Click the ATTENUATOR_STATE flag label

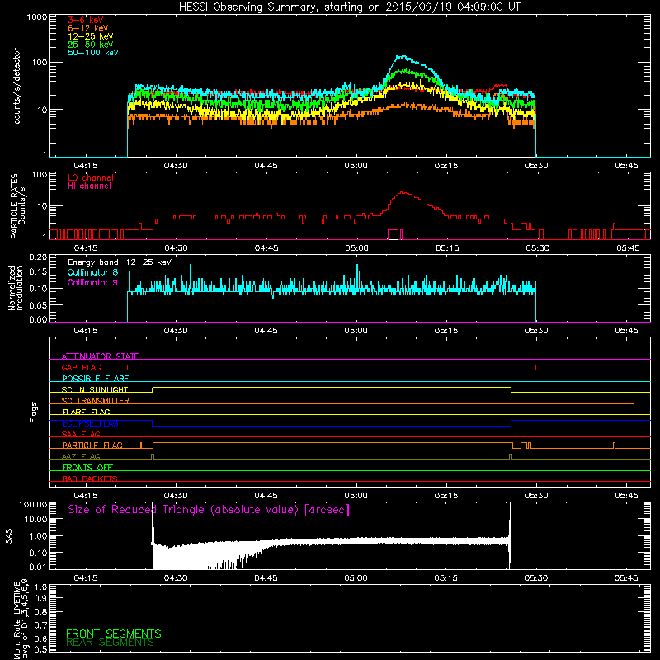[x=100, y=356]
